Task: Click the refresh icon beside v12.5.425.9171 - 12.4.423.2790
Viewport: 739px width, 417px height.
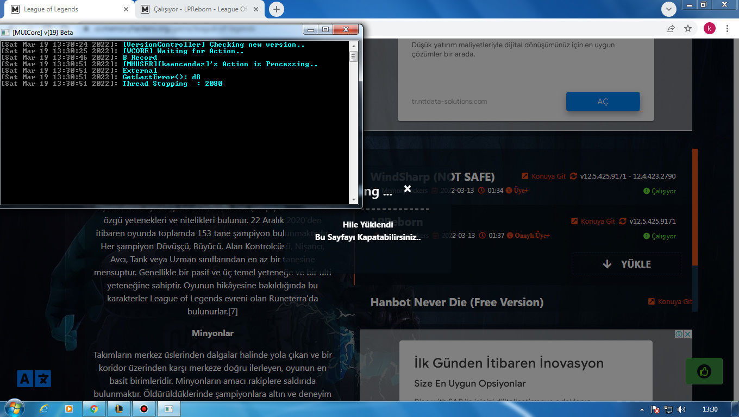Action: [574, 176]
